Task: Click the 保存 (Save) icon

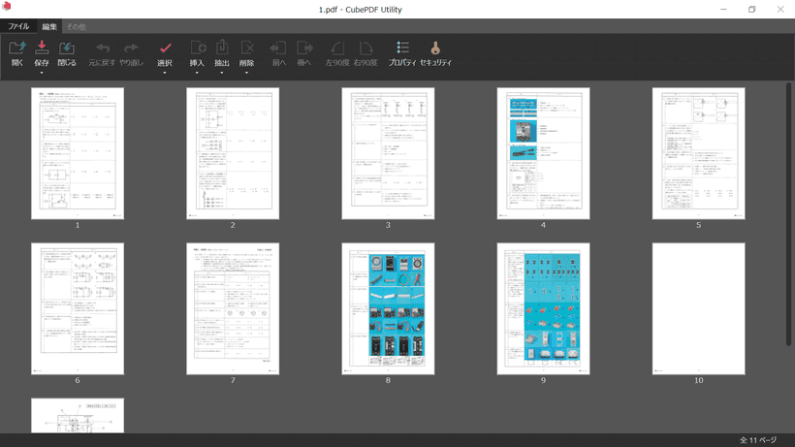Action: click(42, 48)
